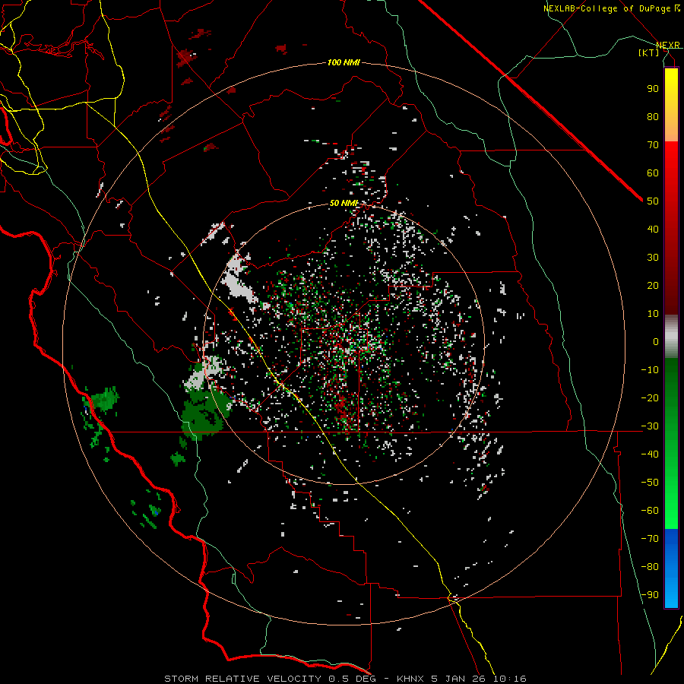Click the 80 knot scale label

[x=653, y=116]
